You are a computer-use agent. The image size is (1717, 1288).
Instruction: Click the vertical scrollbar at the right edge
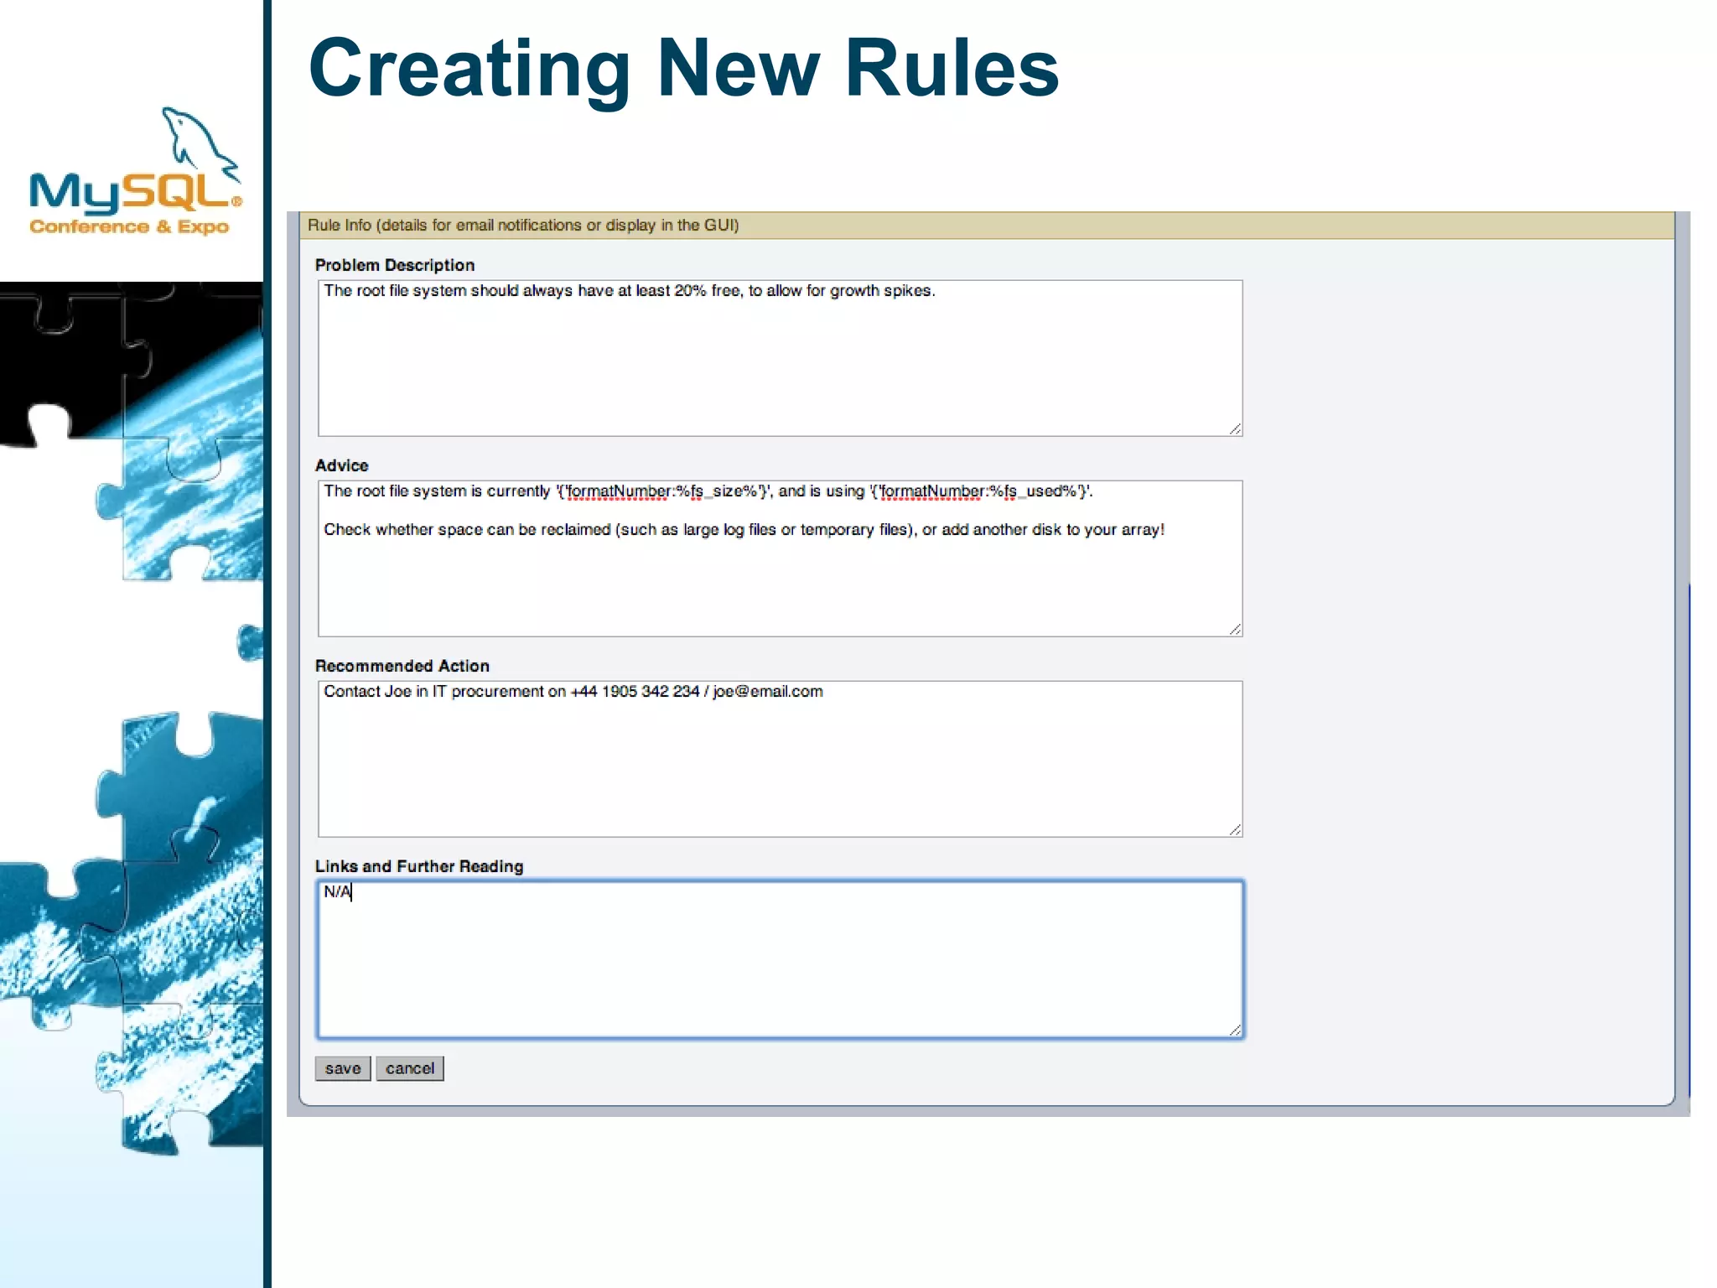point(1688,839)
